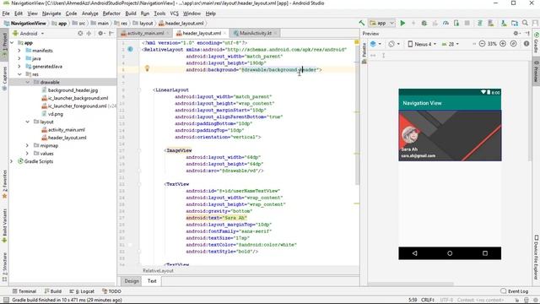Open the Project Structure icon in the toolbar
The image size is (540, 304).
click(x=515, y=23)
